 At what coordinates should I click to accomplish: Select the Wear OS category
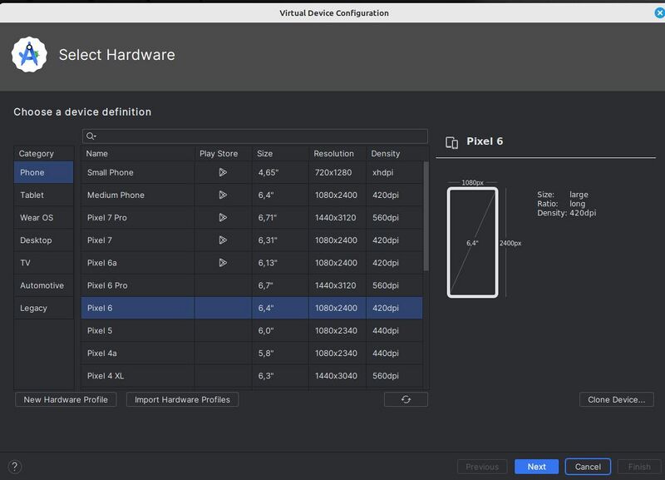[x=44, y=217]
